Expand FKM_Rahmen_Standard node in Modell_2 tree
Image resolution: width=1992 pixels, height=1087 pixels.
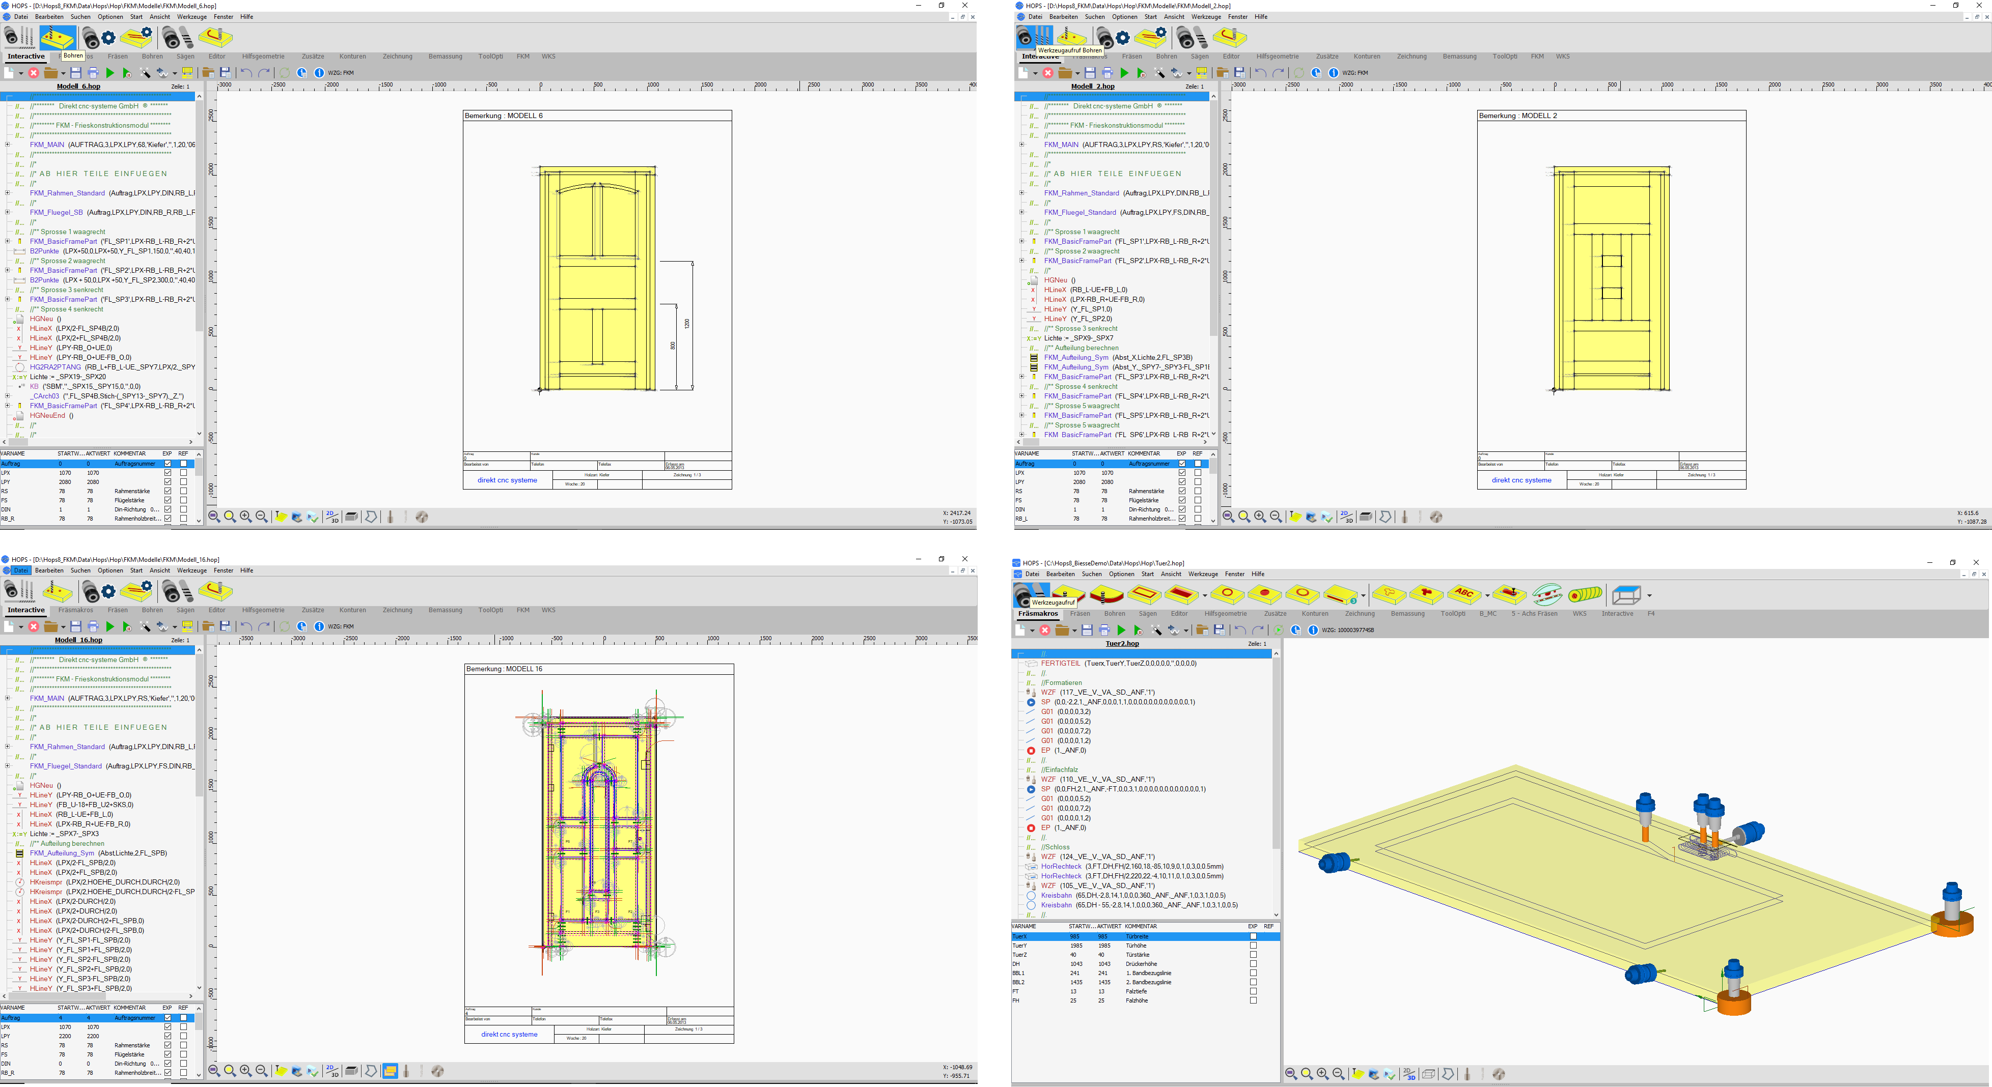tap(1022, 193)
